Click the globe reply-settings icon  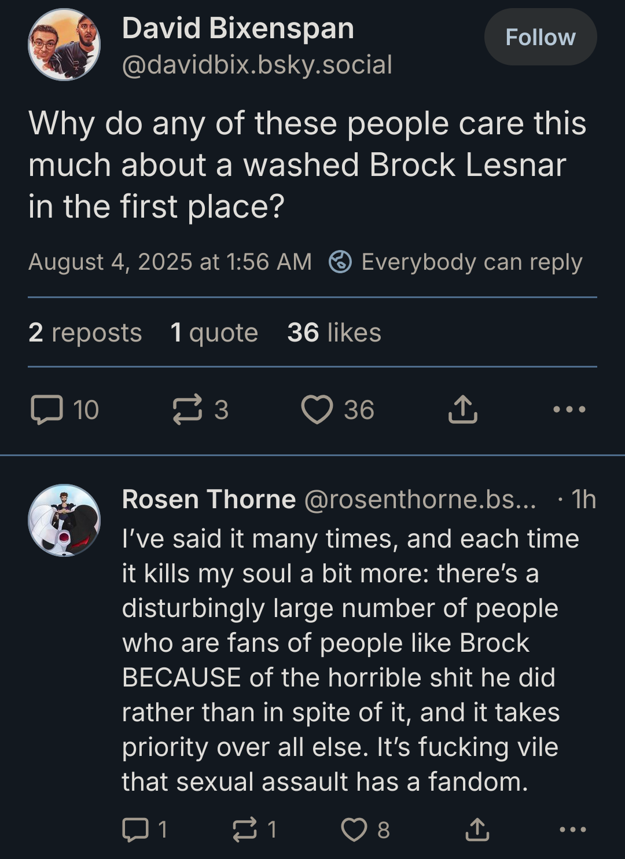click(x=340, y=262)
